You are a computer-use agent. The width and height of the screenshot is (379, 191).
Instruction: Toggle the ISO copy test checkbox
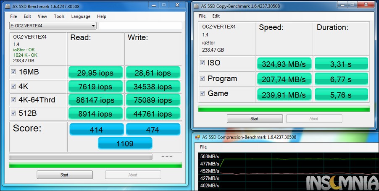202,63
